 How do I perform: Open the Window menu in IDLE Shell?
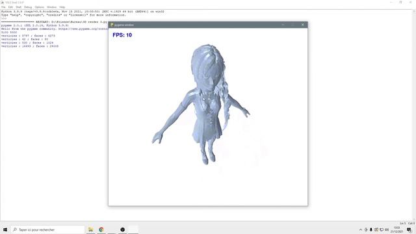(x=52, y=7)
